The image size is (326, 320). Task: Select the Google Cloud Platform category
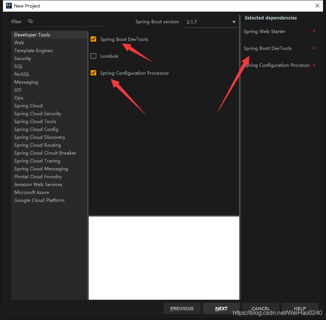coord(49,200)
